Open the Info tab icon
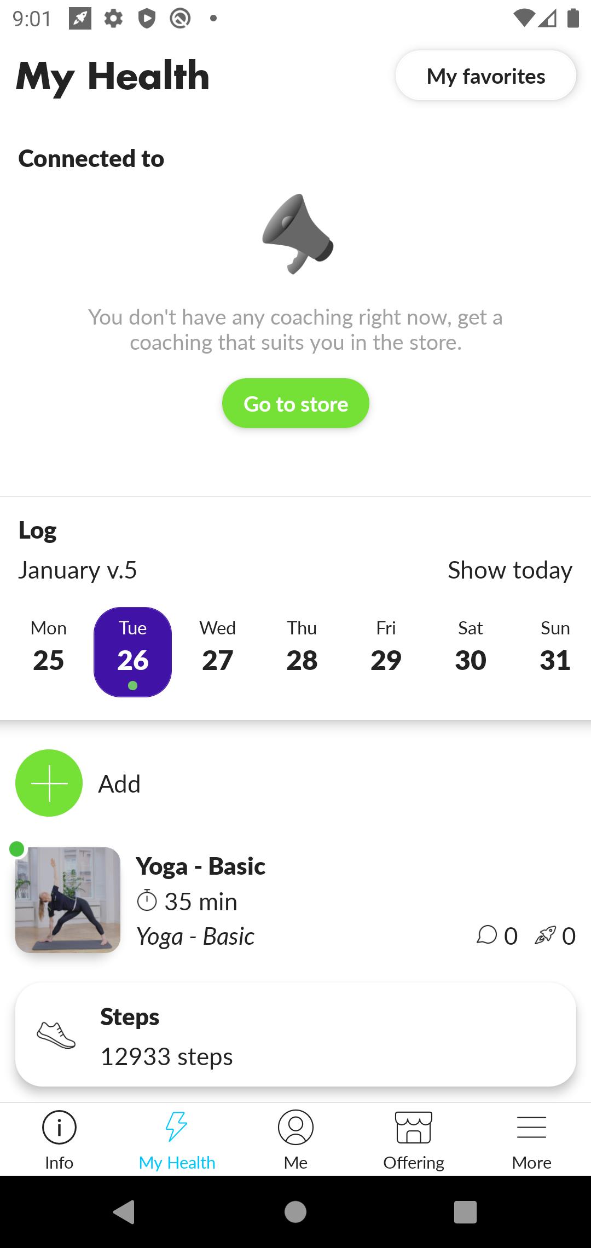The height and width of the screenshot is (1248, 591). [x=59, y=1127]
